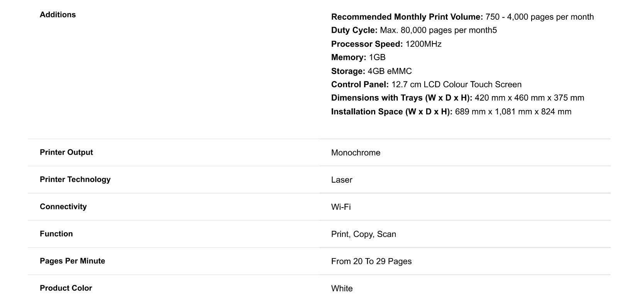Click the From 20 To 29 Pages value
Viewport: 637px width, 299px height.
pos(371,262)
